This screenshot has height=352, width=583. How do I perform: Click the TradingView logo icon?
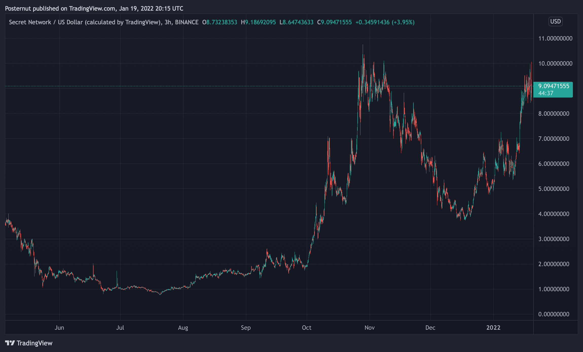(x=10, y=343)
